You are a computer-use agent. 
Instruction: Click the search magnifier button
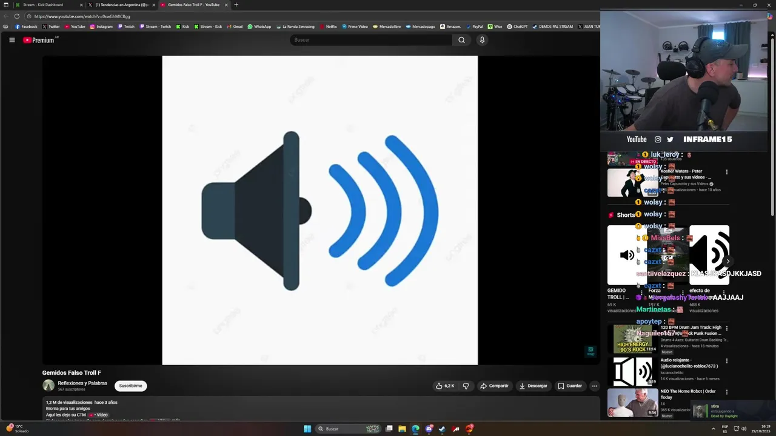coord(461,40)
